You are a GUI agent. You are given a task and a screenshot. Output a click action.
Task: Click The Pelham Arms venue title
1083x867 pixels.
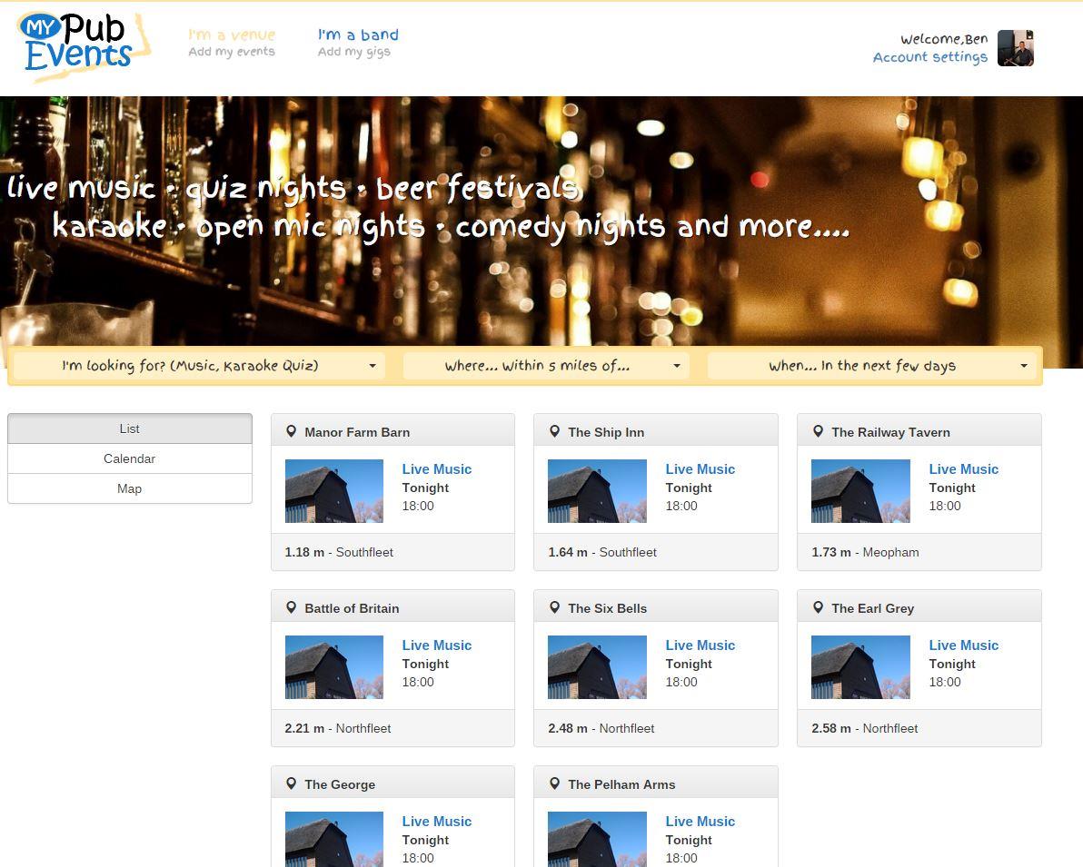pos(621,784)
